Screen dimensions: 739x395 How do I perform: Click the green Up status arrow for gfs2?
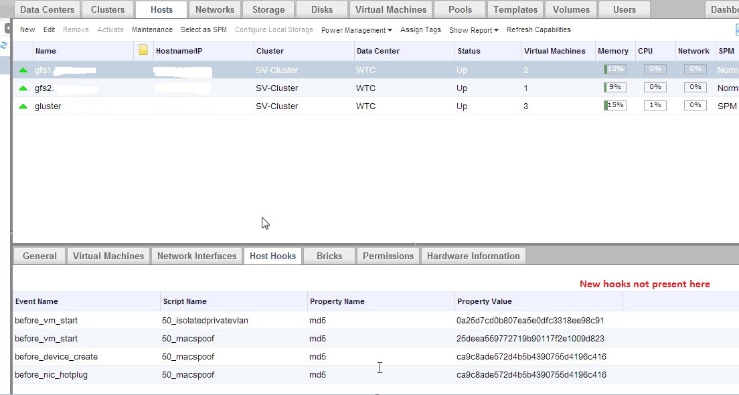point(23,88)
